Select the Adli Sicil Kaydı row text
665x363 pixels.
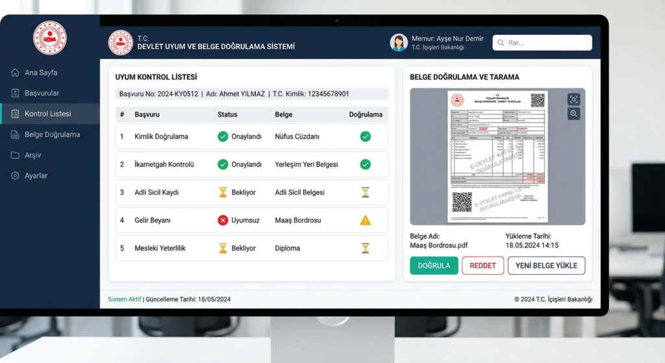pos(157,192)
